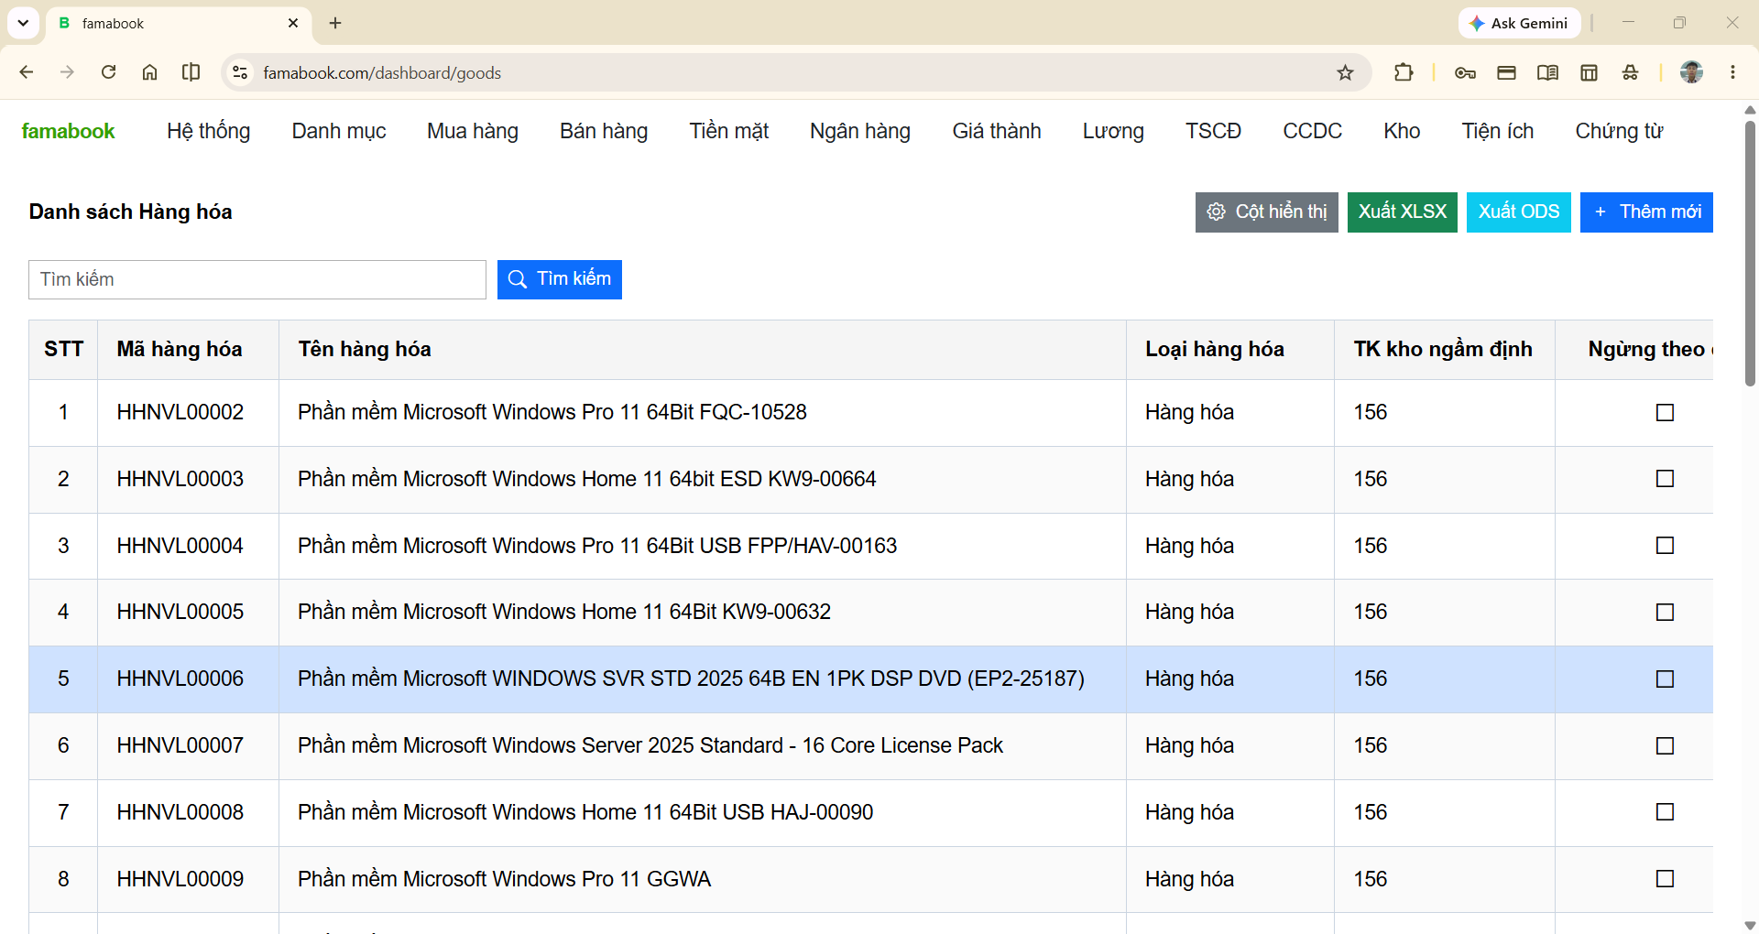
Task: Click the Tên hàng hóa column header
Action: [365, 349]
